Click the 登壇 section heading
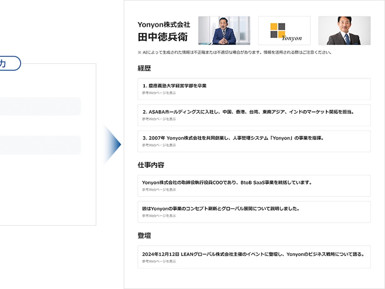Image resolution: width=385 pixels, height=289 pixels. (x=144, y=236)
